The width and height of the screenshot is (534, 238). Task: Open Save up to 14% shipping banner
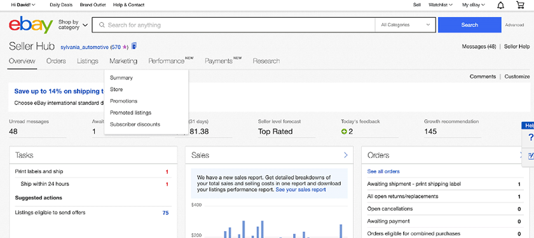click(59, 91)
